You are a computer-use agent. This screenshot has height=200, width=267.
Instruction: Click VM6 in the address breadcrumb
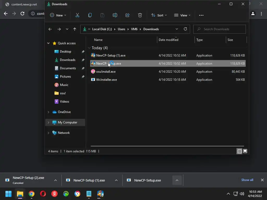(x=134, y=29)
